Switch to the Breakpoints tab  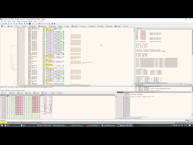tap(32, 26)
